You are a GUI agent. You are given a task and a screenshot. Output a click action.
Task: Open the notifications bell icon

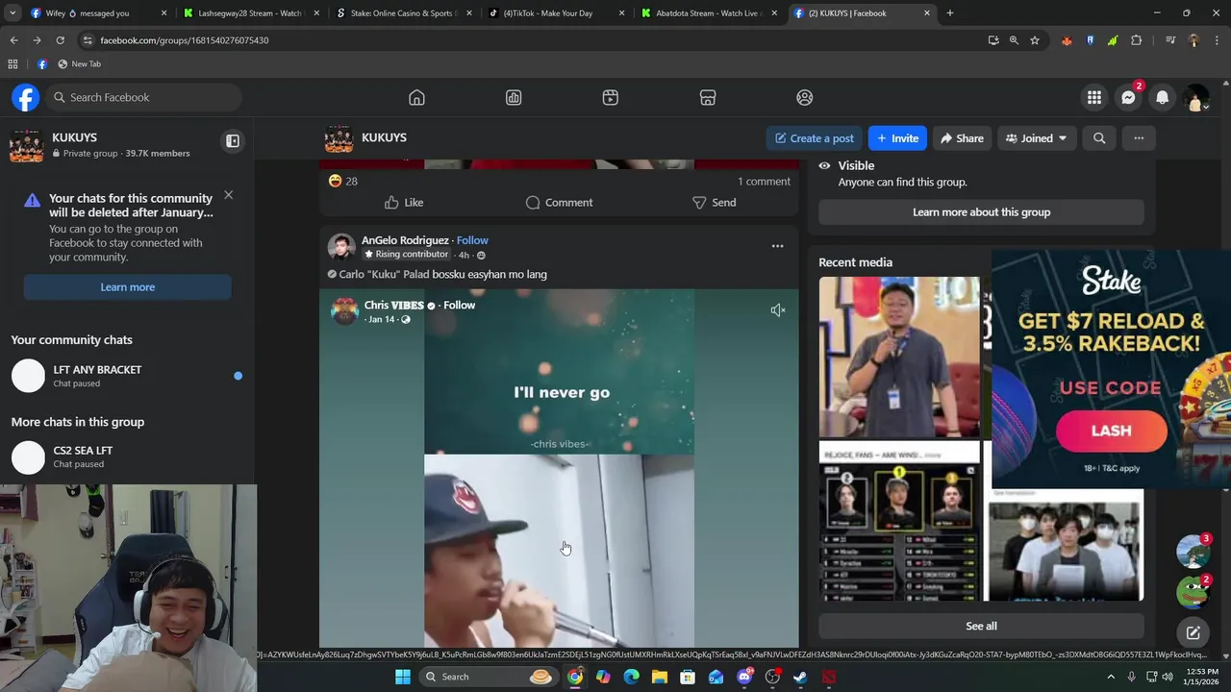tap(1163, 97)
